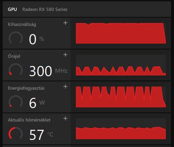This screenshot has height=147, width=174.
Task: Click the Órajel gauge dial
Action: 16,70
